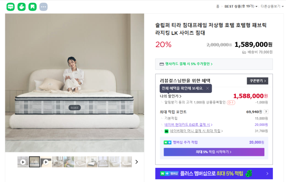Click the green Keep bookmark icon
This screenshot has width=286, height=182.
[x=32, y=7]
